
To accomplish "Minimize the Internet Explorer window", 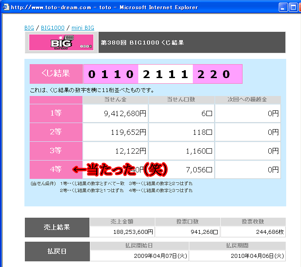I will click(x=283, y=7).
